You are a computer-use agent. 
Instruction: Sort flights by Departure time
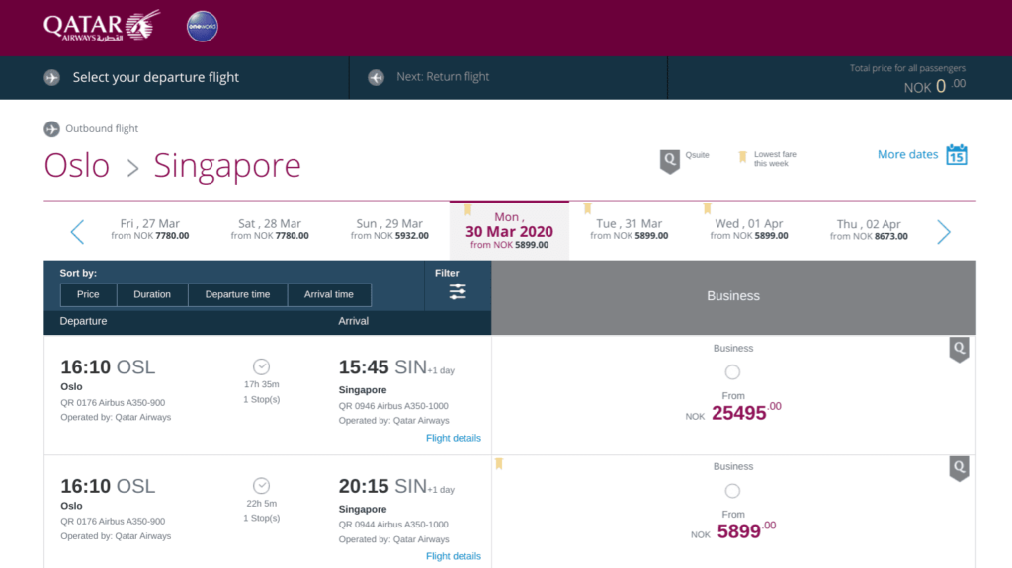click(x=237, y=294)
